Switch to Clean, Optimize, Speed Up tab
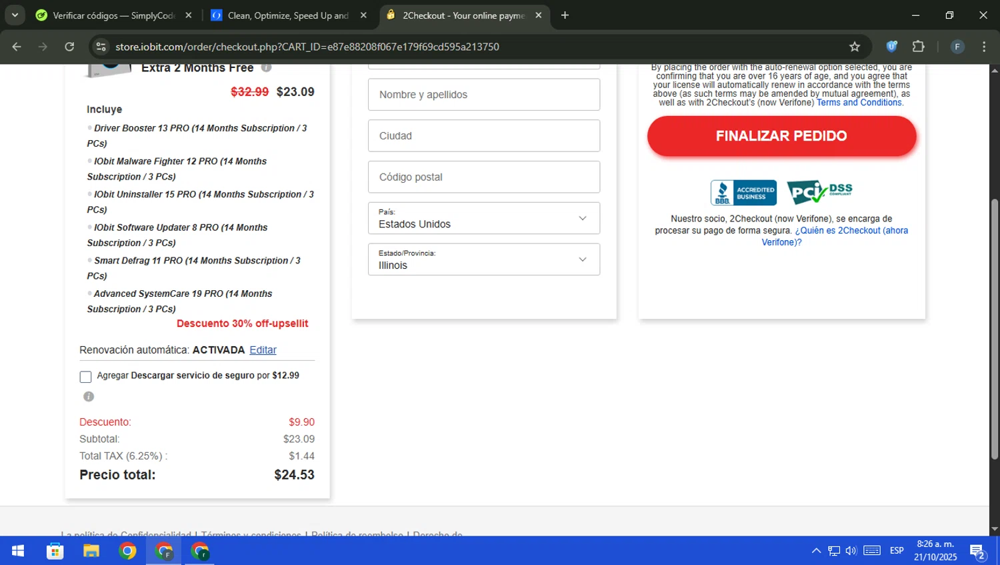The image size is (1000, 565). click(289, 15)
